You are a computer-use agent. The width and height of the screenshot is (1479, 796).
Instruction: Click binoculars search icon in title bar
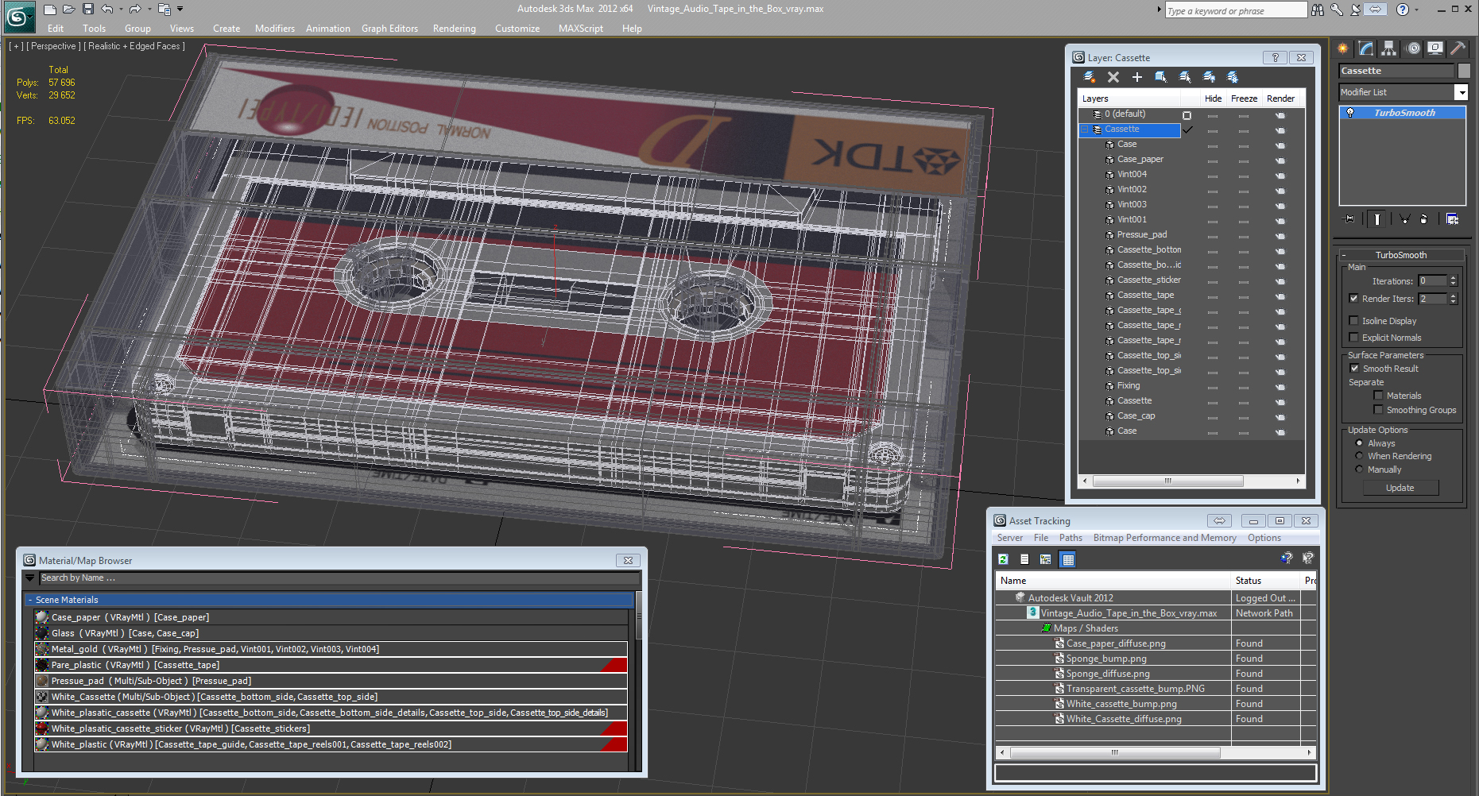pyautogui.click(x=1318, y=10)
